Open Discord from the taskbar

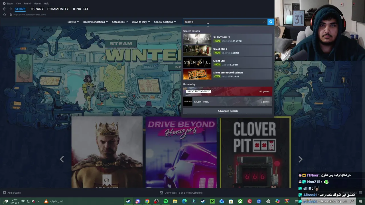138,201
